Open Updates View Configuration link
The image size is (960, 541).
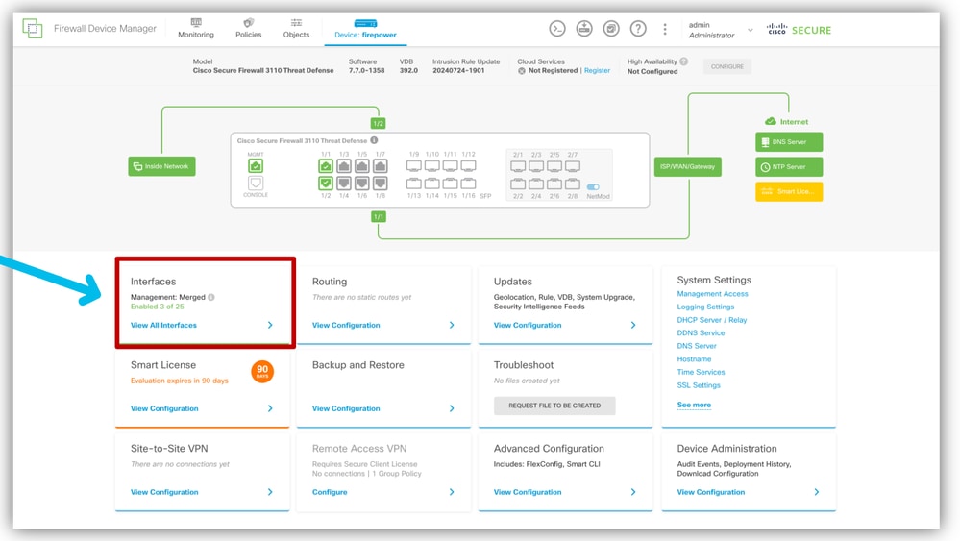tap(528, 325)
